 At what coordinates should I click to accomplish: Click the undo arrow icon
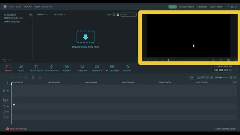pos(13,78)
